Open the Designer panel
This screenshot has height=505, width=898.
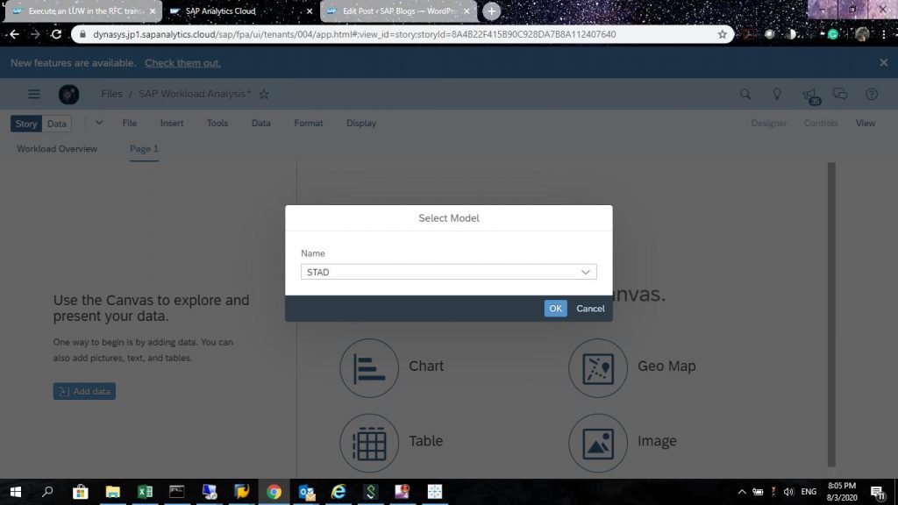(x=768, y=123)
